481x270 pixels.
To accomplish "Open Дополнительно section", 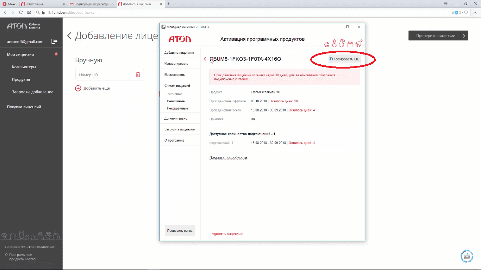I will coord(176,118).
